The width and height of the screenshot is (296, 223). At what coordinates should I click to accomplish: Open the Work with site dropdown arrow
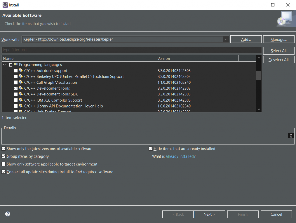[226, 39]
